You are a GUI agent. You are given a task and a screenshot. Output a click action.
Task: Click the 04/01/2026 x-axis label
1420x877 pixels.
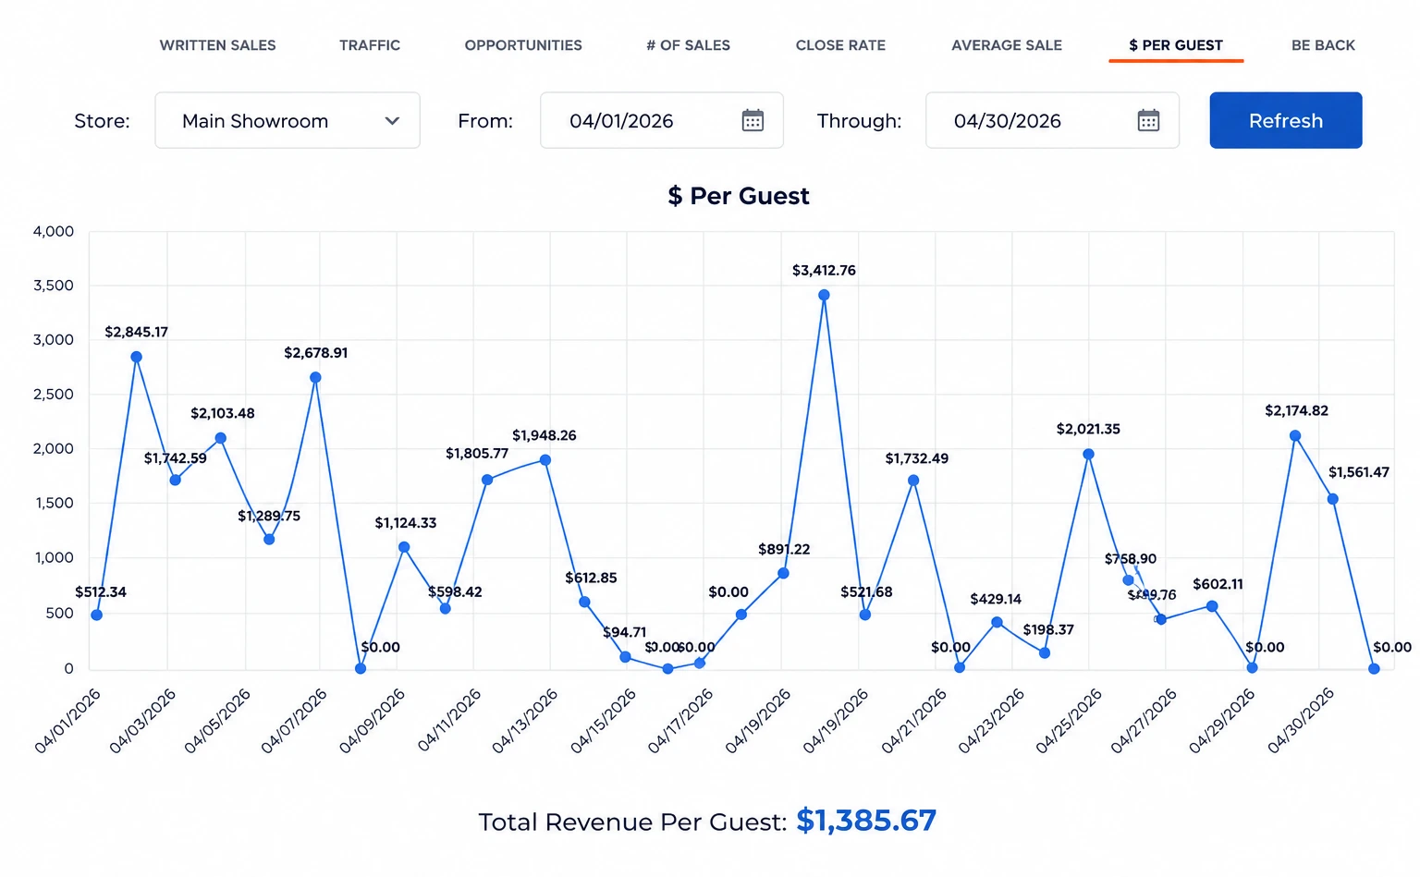pyautogui.click(x=67, y=722)
